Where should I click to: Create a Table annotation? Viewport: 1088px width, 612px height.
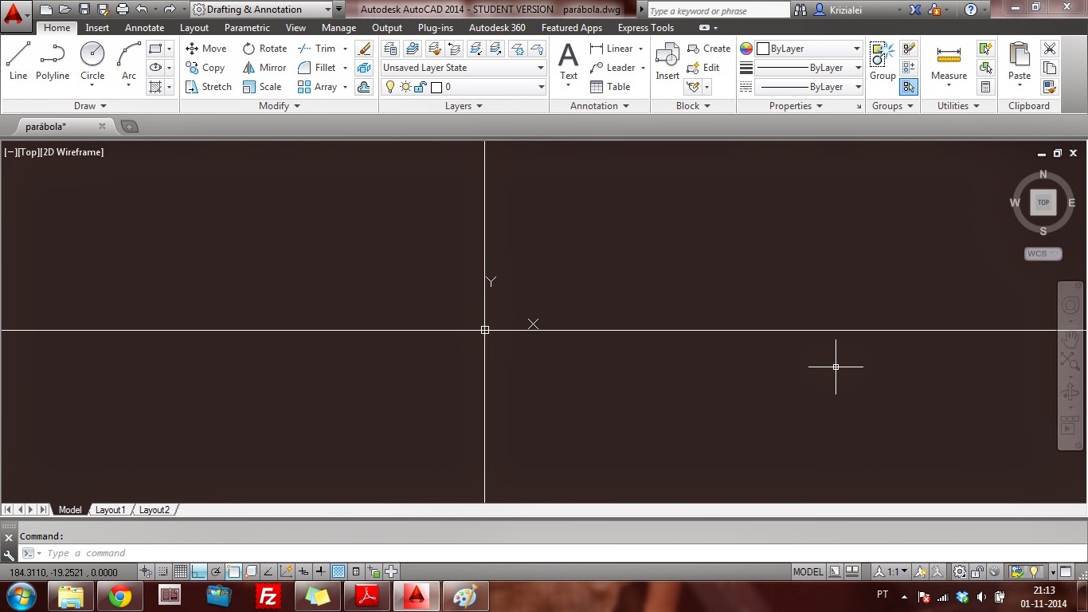[x=609, y=86]
